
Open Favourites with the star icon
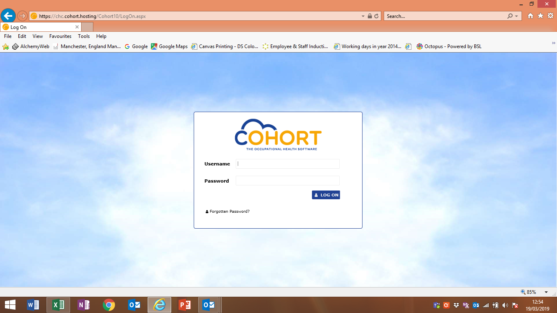click(x=540, y=16)
